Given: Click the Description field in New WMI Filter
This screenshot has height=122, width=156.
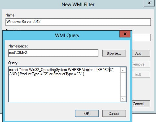Looking at the screenshot, I should 141,37.
